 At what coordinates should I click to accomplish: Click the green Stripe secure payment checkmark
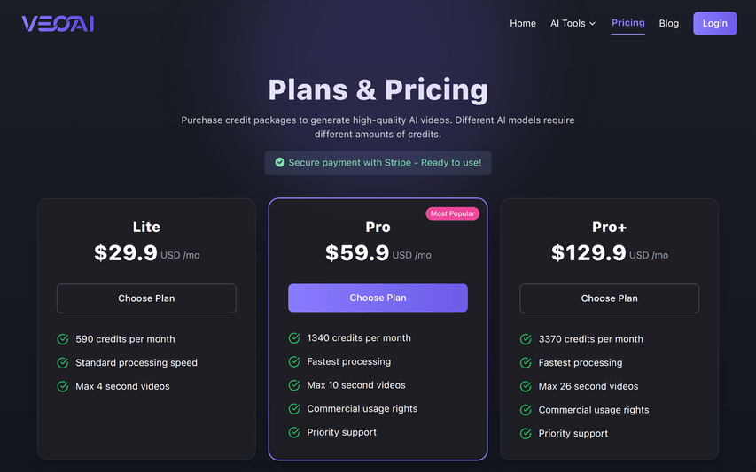280,163
